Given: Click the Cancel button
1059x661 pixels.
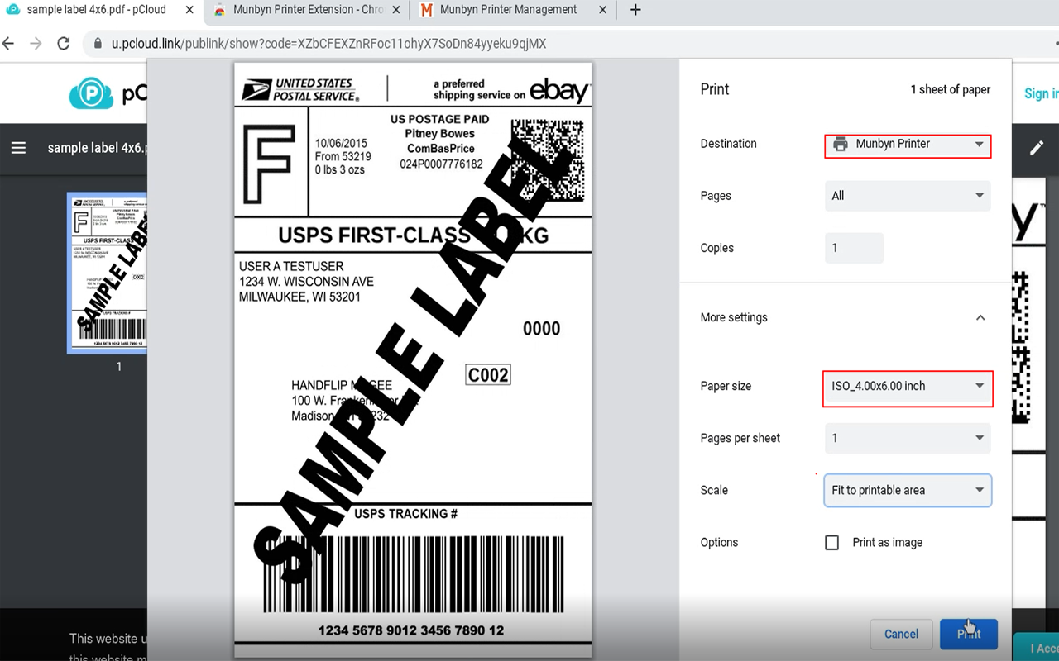Looking at the screenshot, I should click(901, 635).
